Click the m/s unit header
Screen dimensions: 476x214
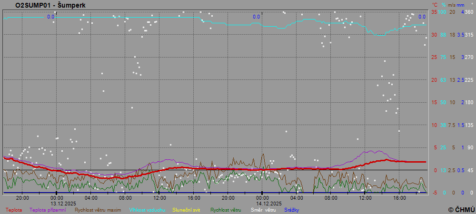coord(452,5)
